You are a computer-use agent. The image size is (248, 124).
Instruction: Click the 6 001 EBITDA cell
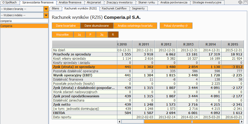tap(188, 113)
